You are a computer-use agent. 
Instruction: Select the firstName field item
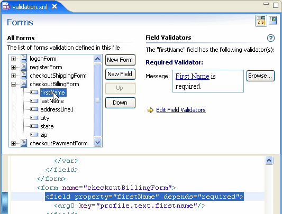coord(53,92)
